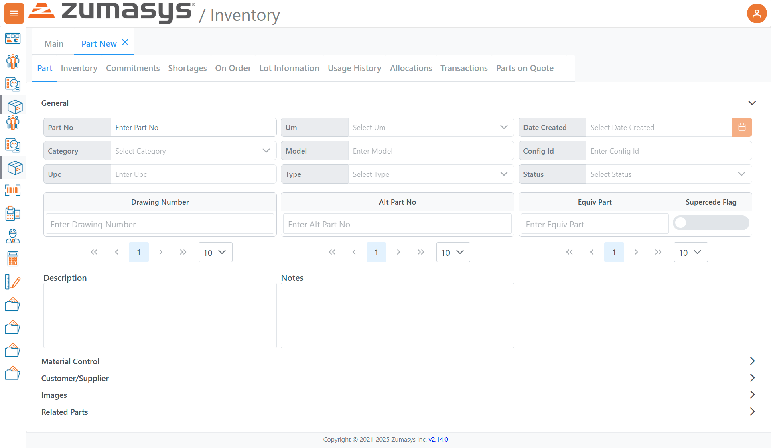Toggle the Supercede Flag switch

[710, 223]
